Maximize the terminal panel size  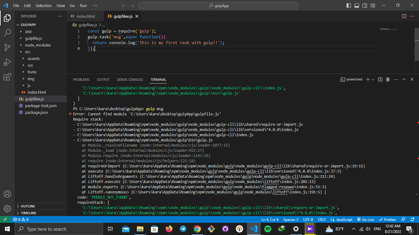[x=404, y=79]
